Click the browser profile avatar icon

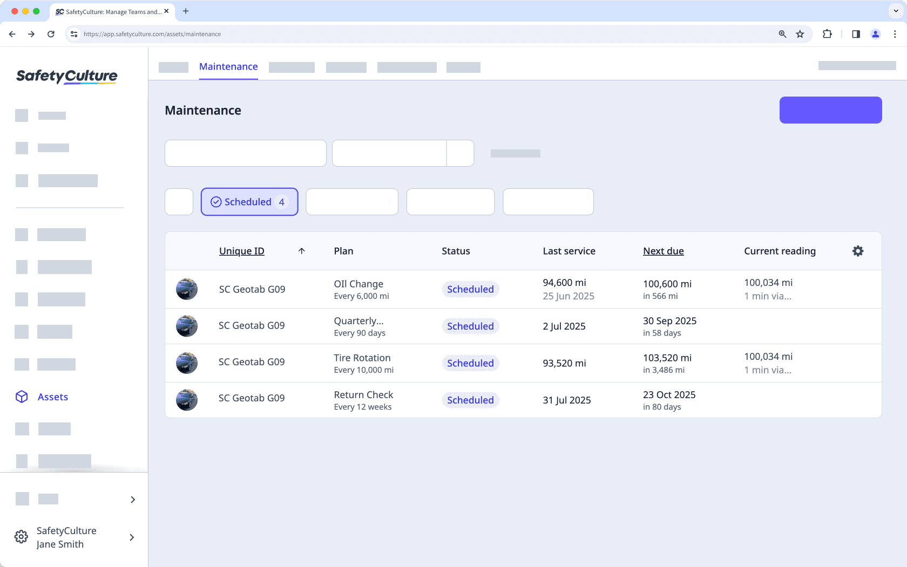875,34
